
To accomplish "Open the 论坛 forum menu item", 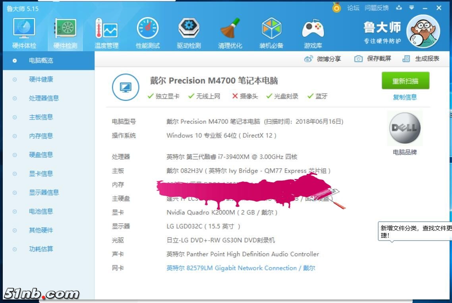I will (353, 8).
